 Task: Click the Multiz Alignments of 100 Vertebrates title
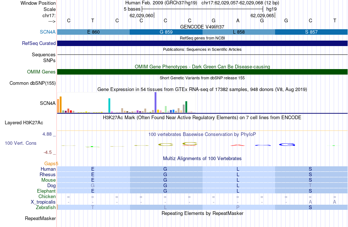point(202,158)
